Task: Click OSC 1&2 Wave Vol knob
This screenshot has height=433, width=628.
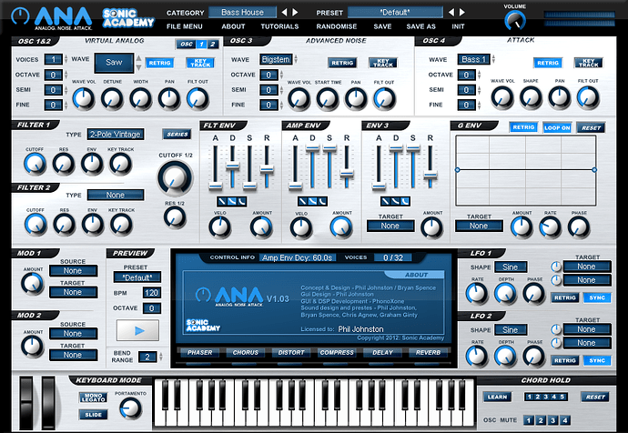Action: click(x=84, y=98)
